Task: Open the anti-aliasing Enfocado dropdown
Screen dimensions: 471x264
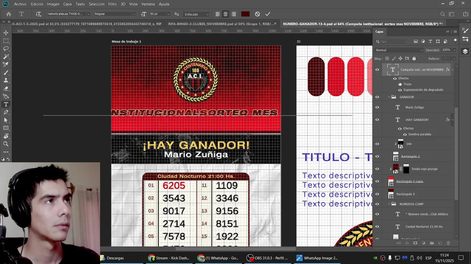Action: click(x=196, y=14)
